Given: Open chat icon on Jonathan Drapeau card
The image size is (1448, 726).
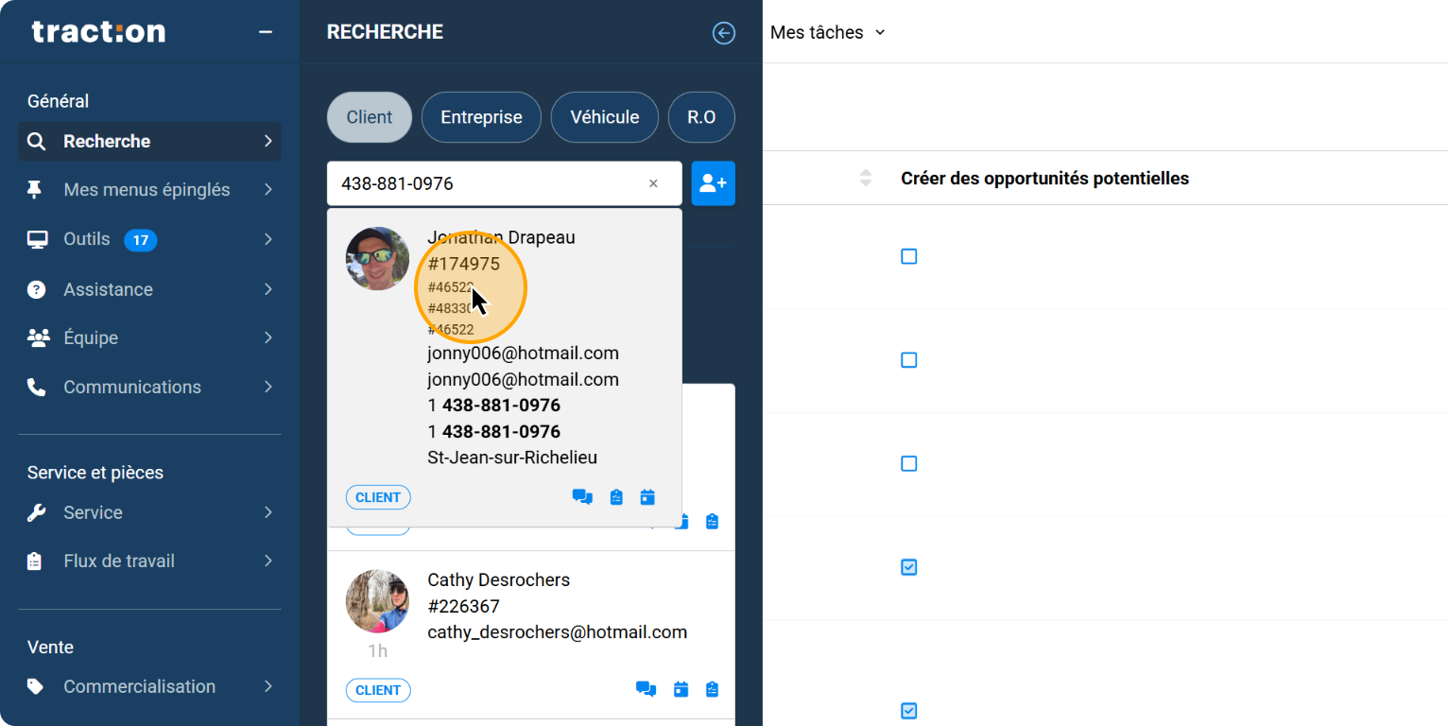Looking at the screenshot, I should click(x=582, y=497).
